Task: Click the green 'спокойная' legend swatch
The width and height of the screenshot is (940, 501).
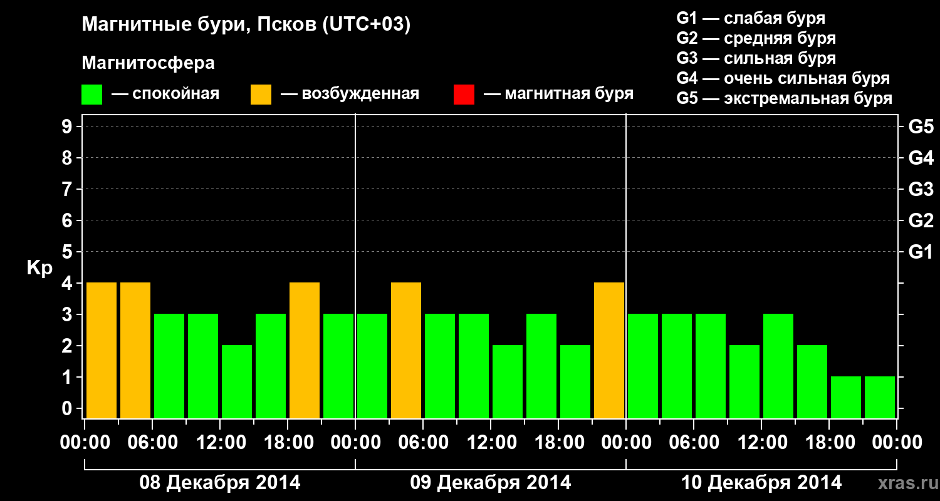Action: click(x=92, y=94)
